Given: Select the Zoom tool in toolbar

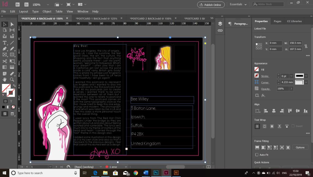Looking at the screenshot, I should [12, 79].
